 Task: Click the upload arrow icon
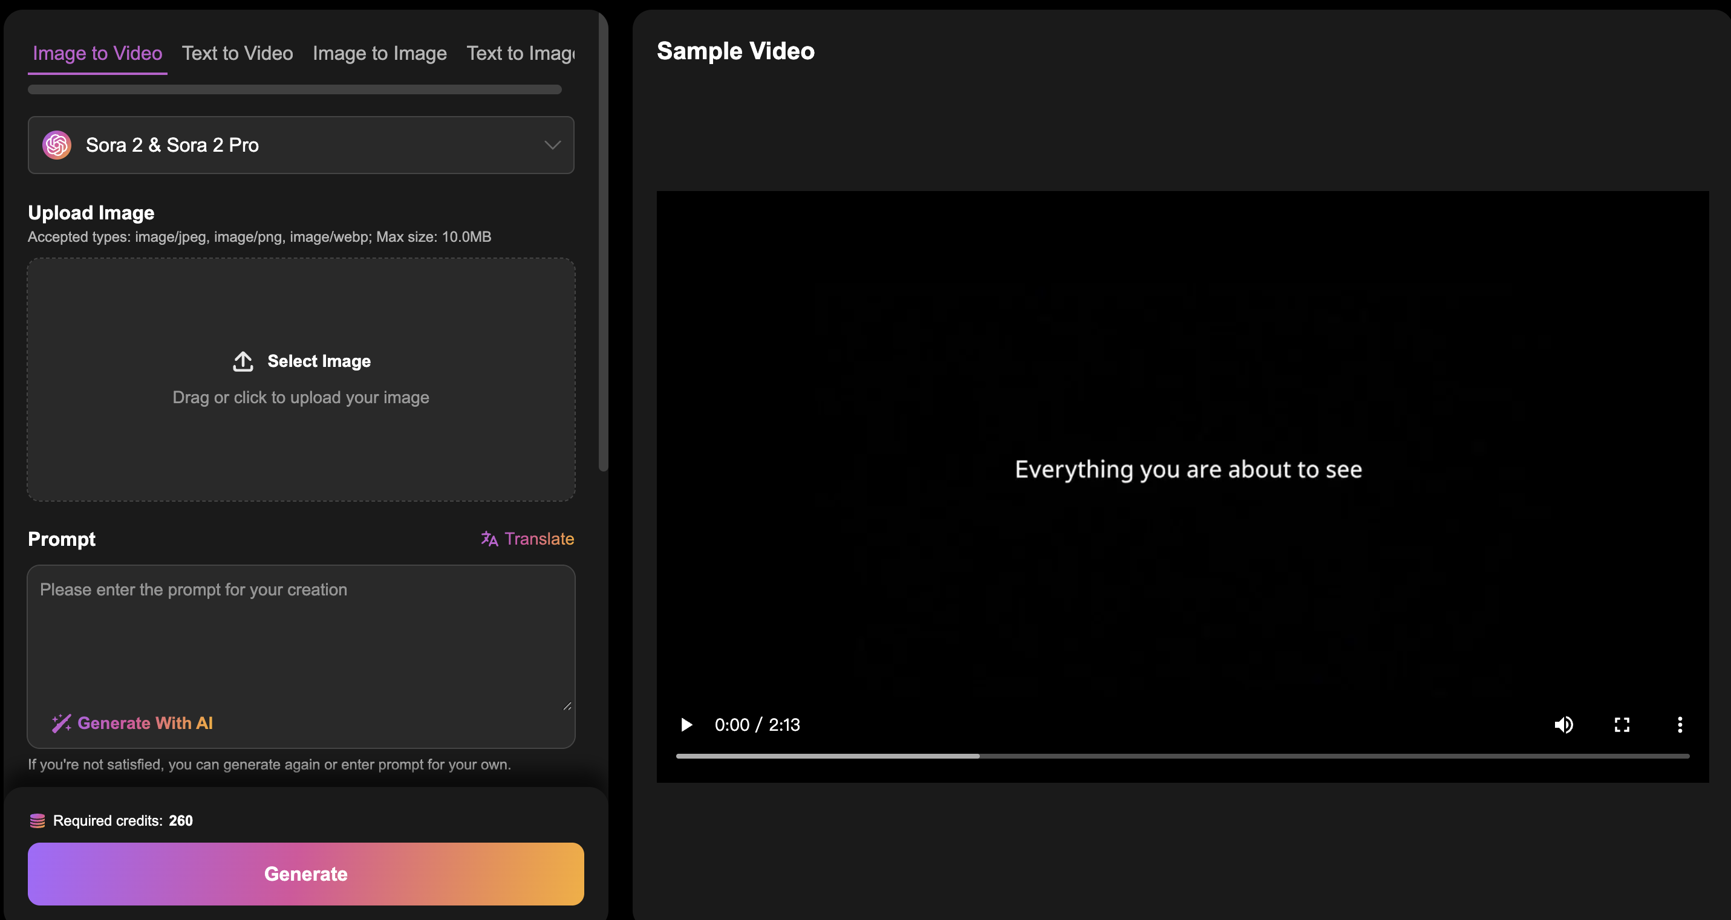[x=243, y=361]
